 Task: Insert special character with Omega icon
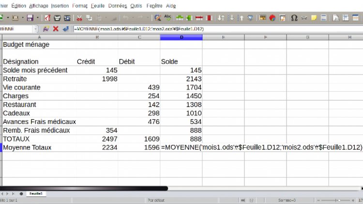(x=294, y=18)
